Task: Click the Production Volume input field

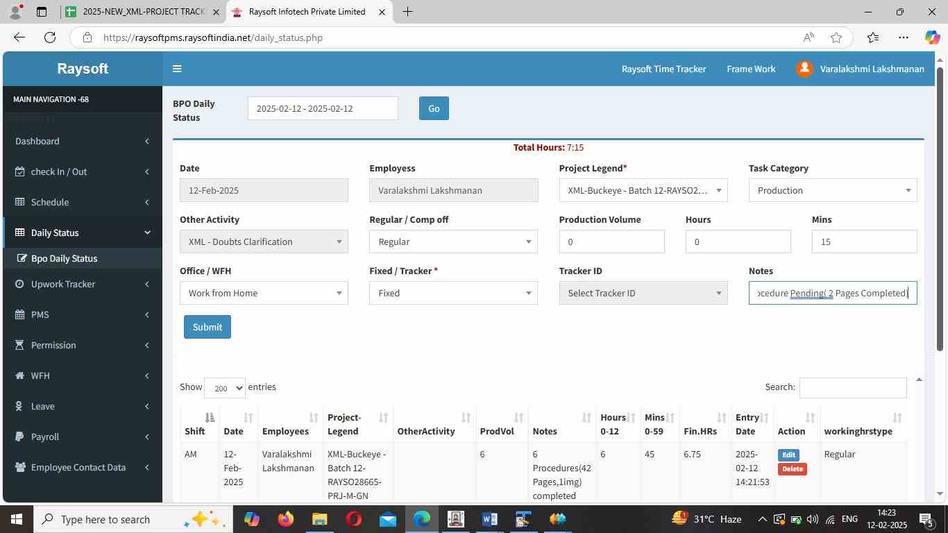Action: point(611,242)
